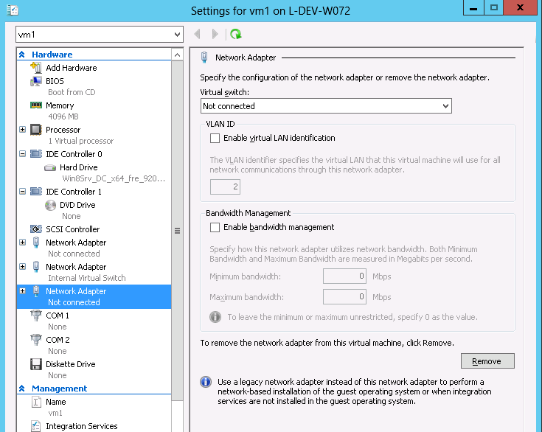
Task: Collapse the IDE Controller 0 node
Action: (22, 154)
